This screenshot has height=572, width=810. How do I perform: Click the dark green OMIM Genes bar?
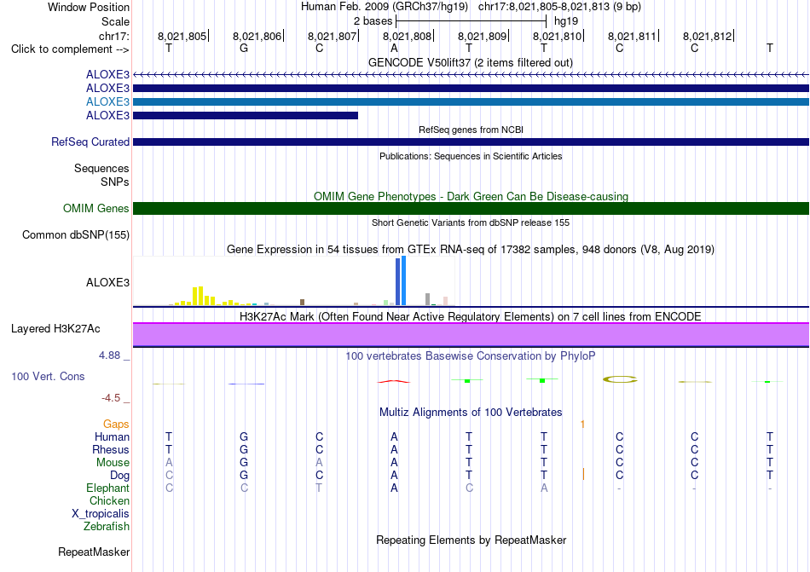[x=471, y=209]
